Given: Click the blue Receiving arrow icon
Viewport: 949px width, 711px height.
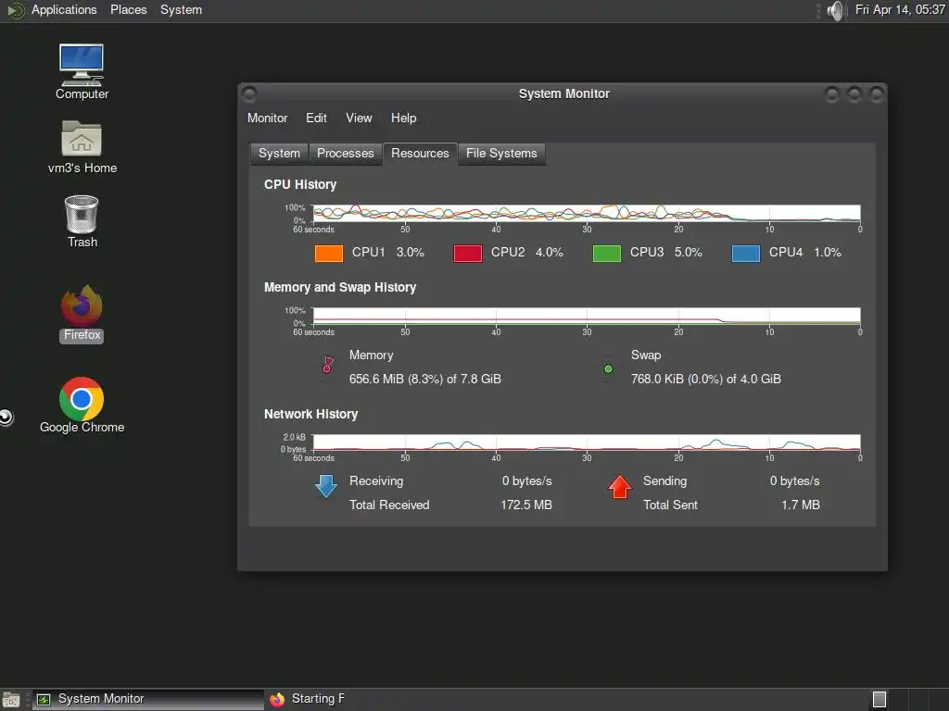Looking at the screenshot, I should (325, 486).
